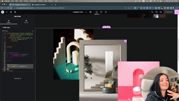Bookmark this page with star icon
The height and width of the screenshot is (101, 179).
click(128, 8)
